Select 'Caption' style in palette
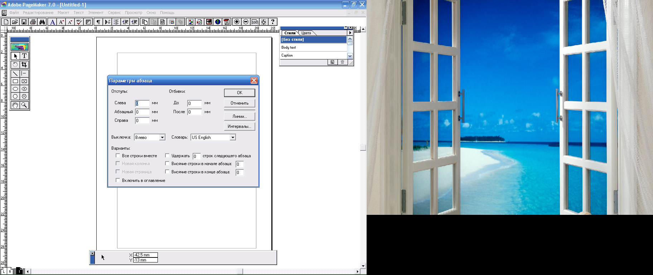 point(314,55)
